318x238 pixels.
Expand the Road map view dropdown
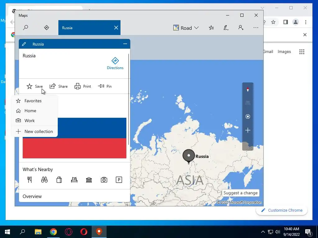pos(186,28)
